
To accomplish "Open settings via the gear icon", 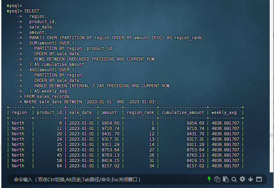I will pos(242,179).
